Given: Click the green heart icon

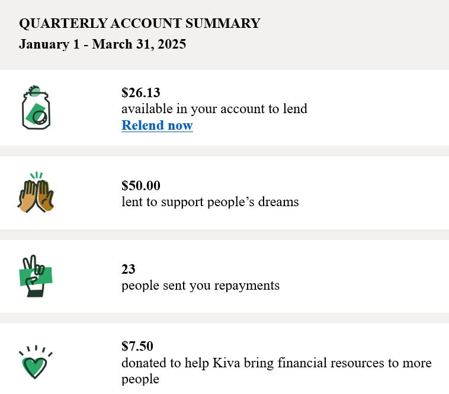Looking at the screenshot, I should (x=36, y=362).
